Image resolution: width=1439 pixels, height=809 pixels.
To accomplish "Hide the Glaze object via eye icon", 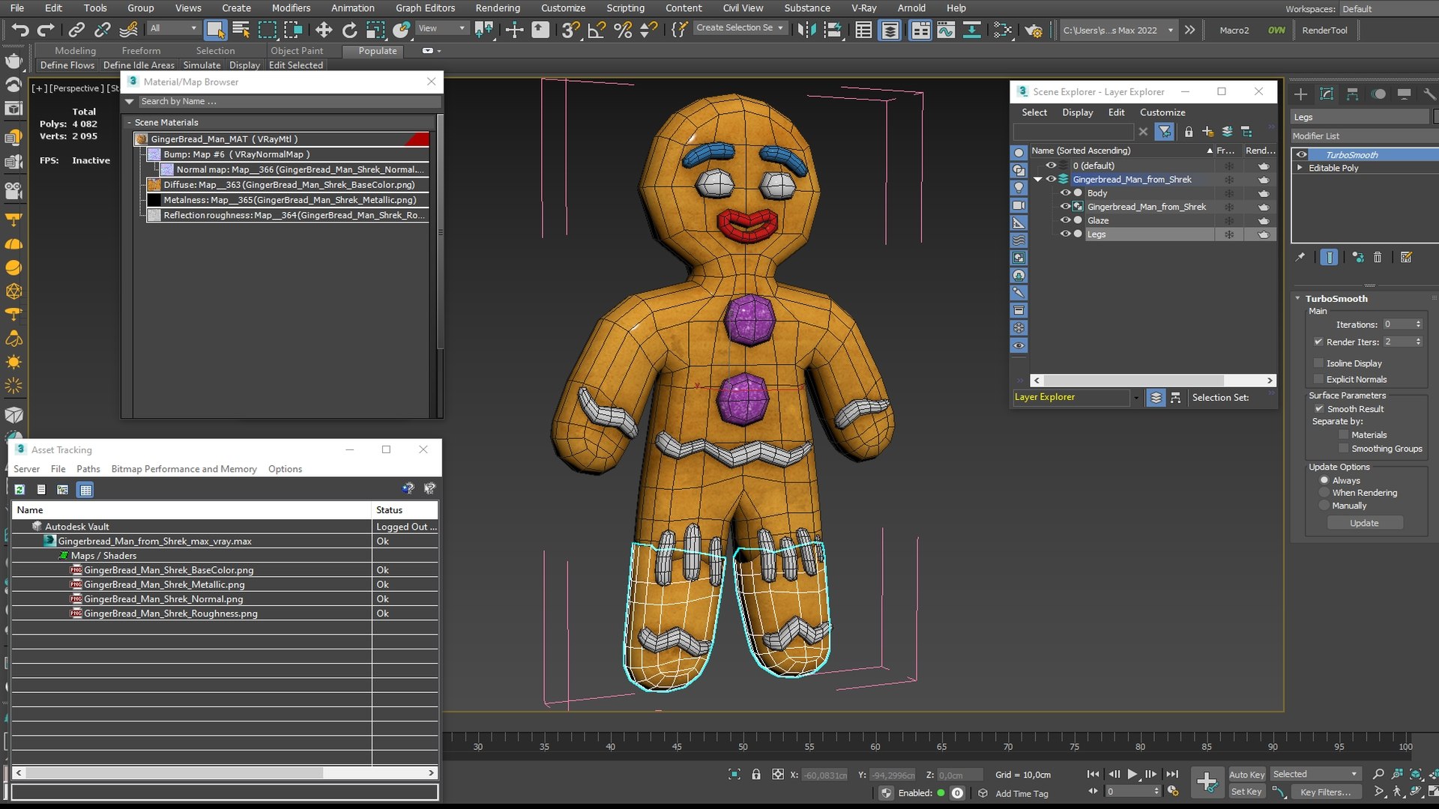I will pos(1065,220).
